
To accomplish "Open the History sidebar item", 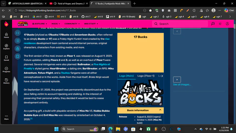I will click(x=6, y=81).
